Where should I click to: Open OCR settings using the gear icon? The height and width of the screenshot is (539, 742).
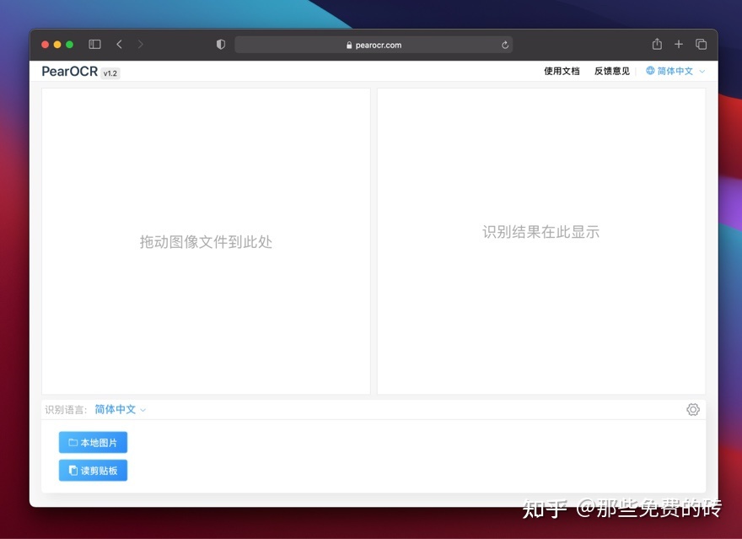(693, 409)
